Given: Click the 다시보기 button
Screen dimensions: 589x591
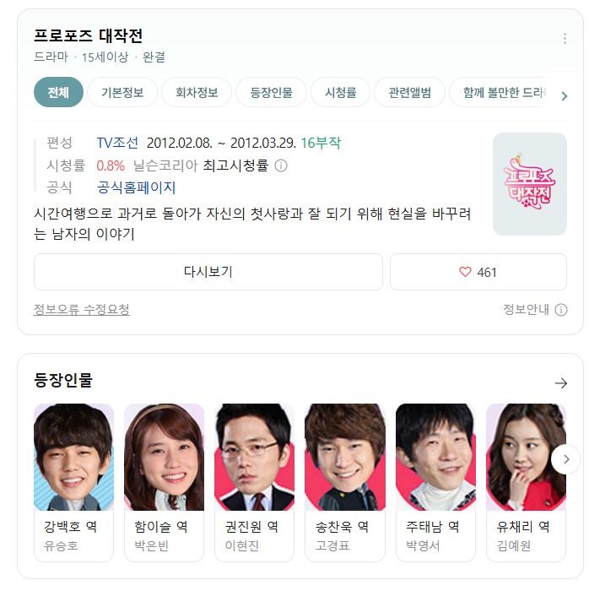Looking at the screenshot, I should 208,272.
